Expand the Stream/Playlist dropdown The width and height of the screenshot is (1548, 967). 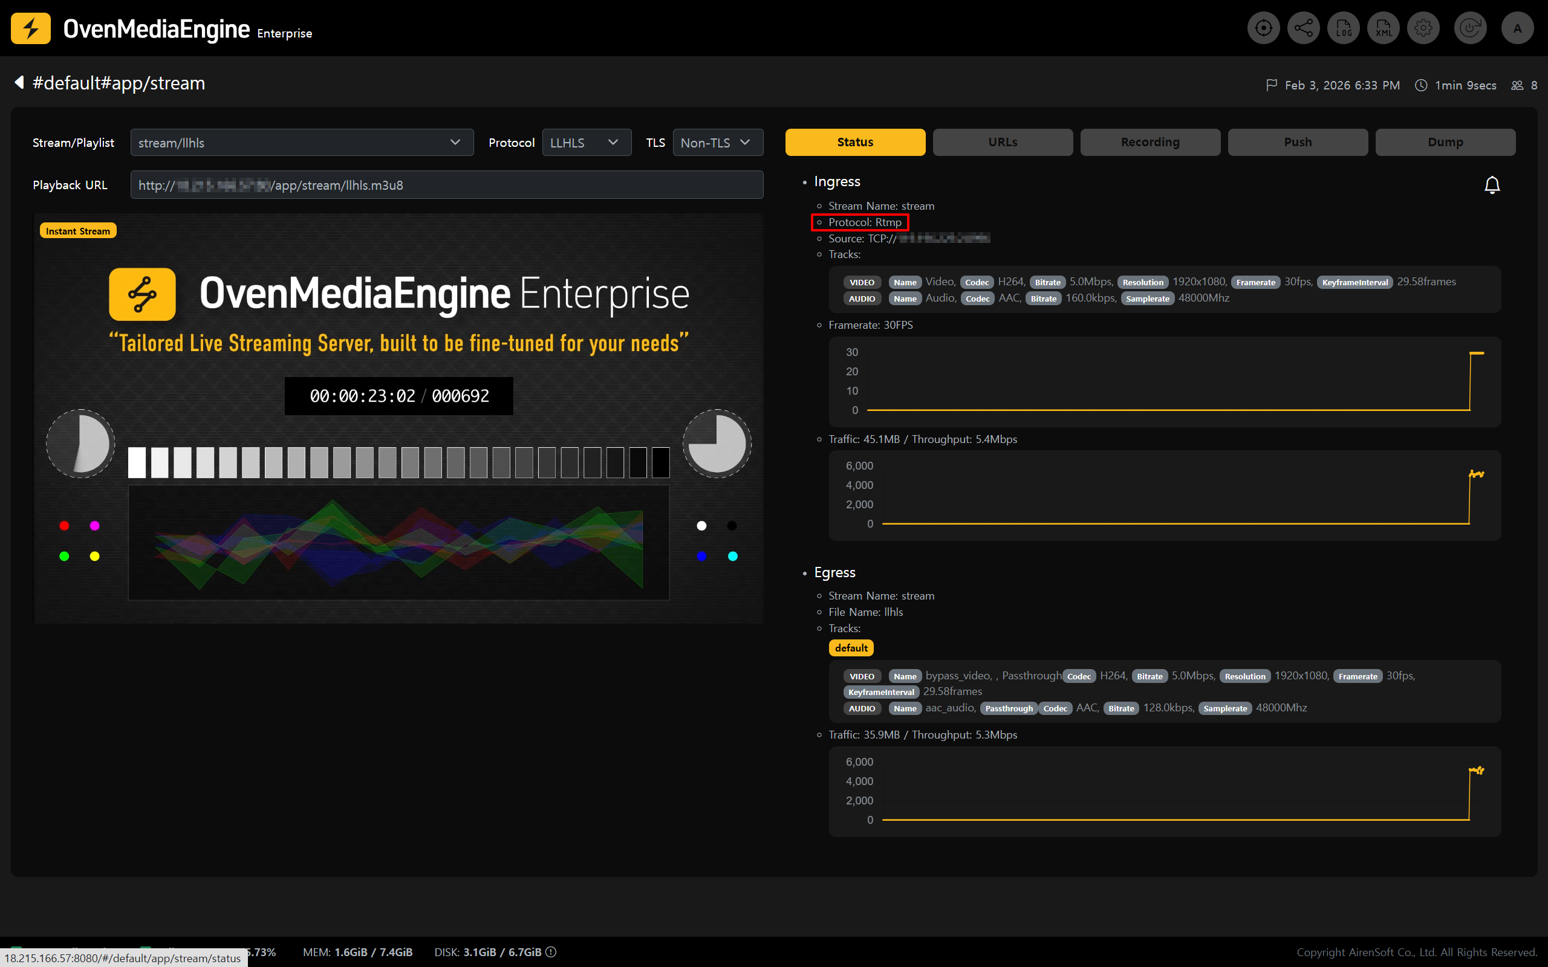(301, 143)
